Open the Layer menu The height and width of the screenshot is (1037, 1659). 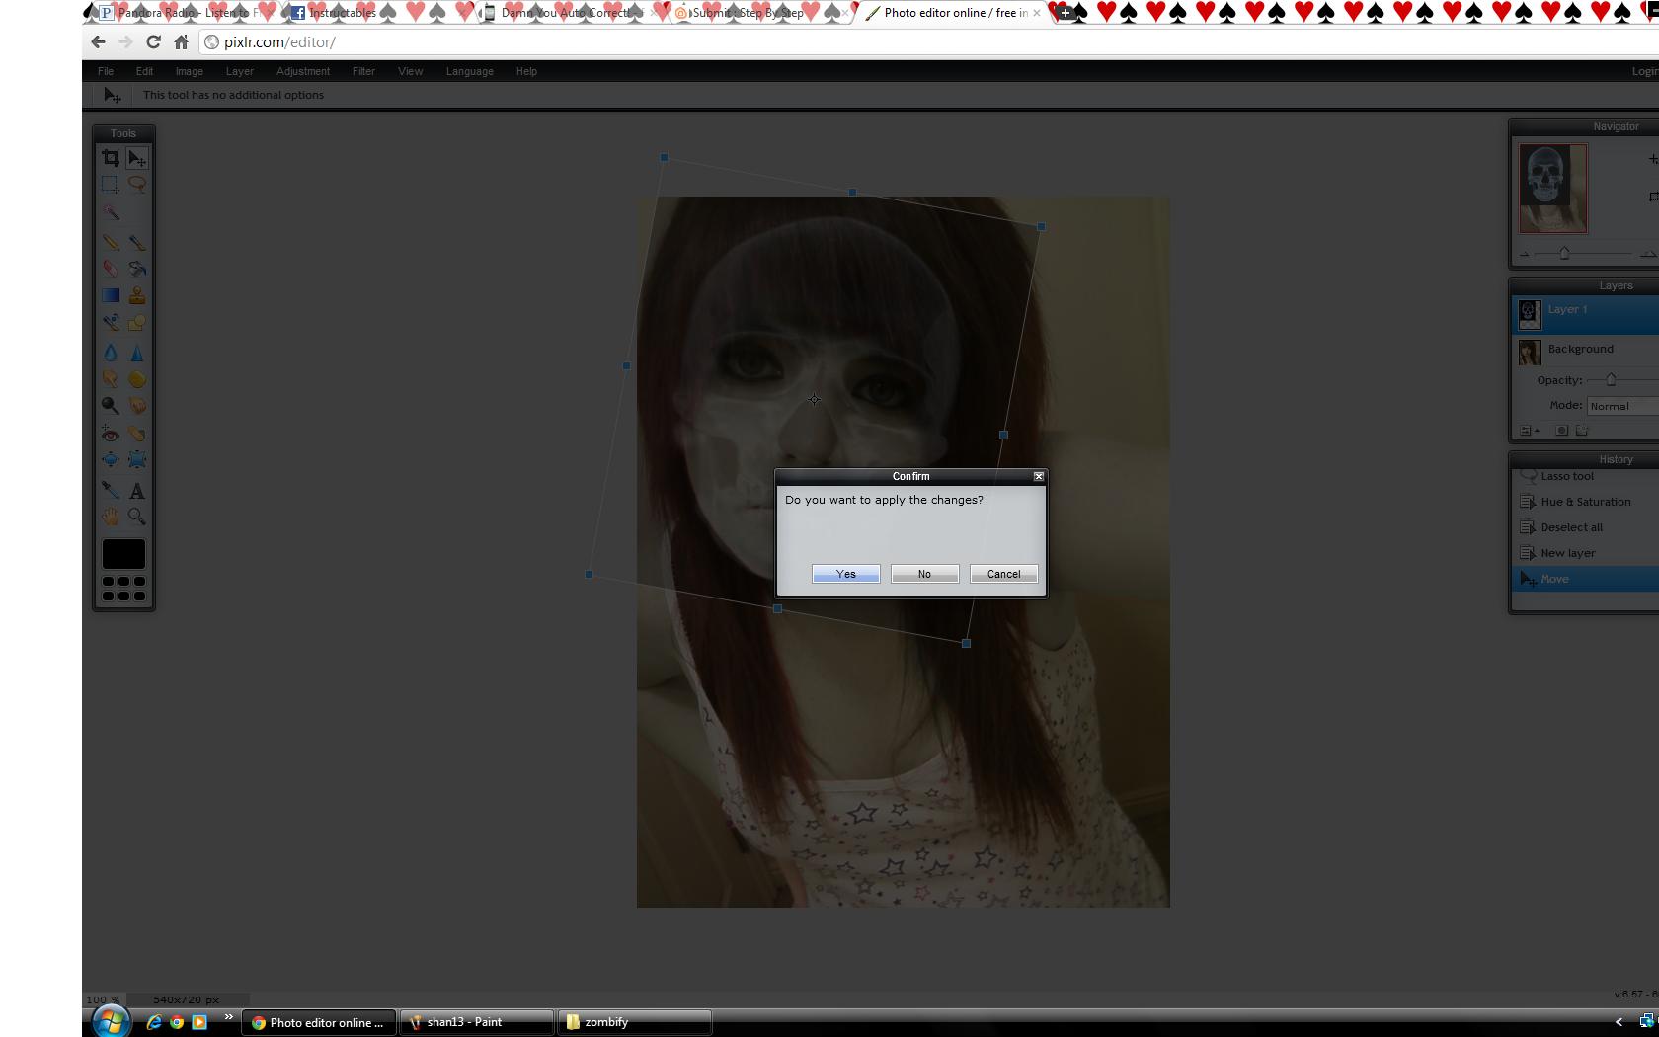point(240,71)
